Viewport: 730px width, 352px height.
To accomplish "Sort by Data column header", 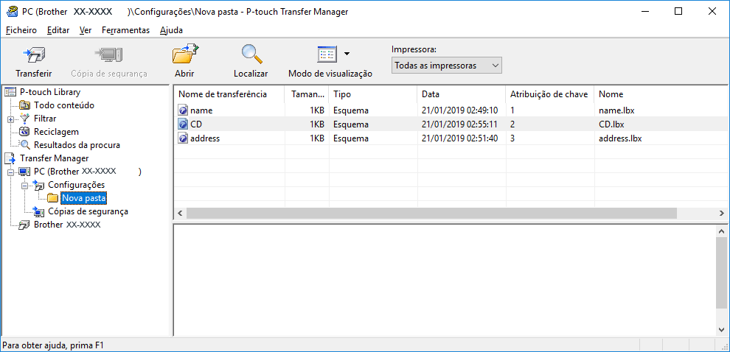I will coord(461,94).
